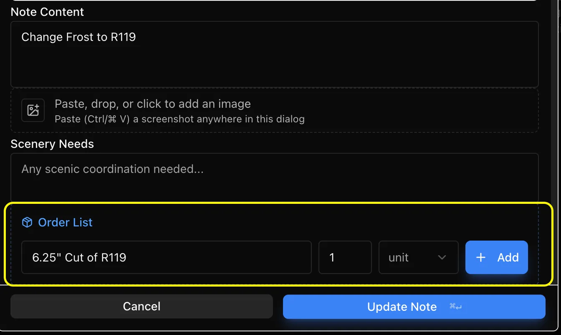
Task: Focus the quantity field showing 1
Action: 345,257
